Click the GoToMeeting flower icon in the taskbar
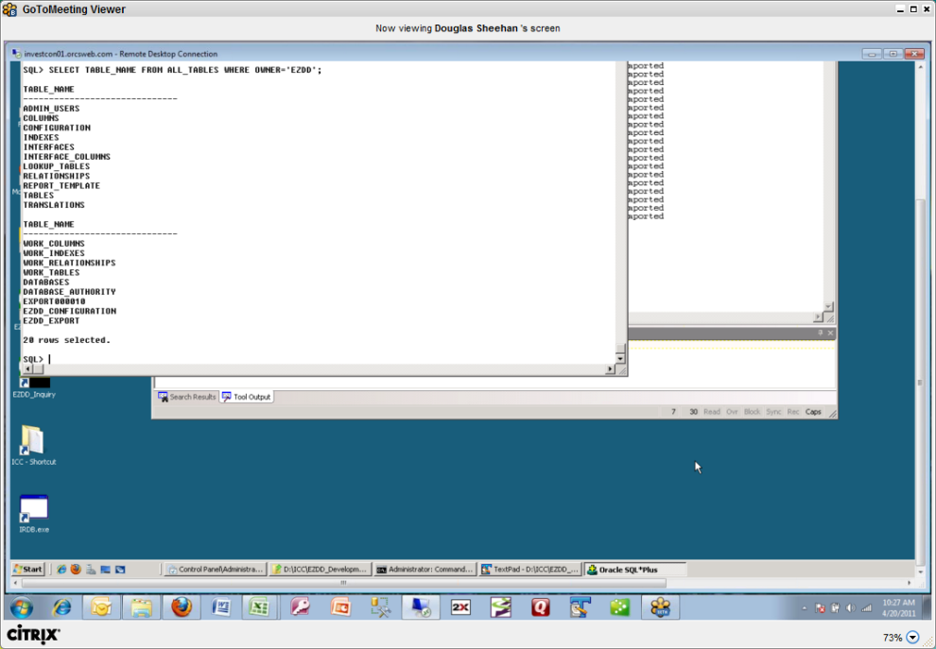The height and width of the screenshot is (649, 936). pyautogui.click(x=660, y=607)
